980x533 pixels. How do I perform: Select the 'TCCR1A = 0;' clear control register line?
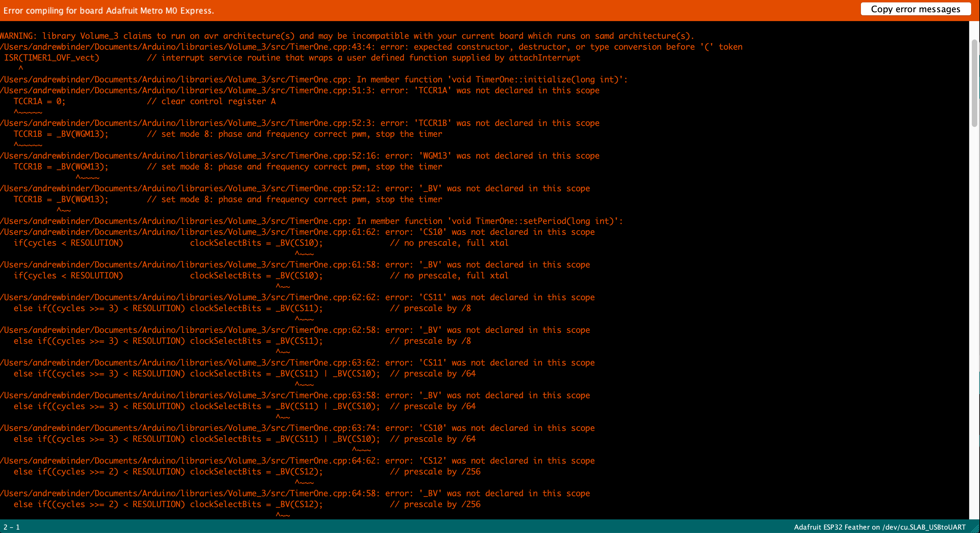point(145,101)
